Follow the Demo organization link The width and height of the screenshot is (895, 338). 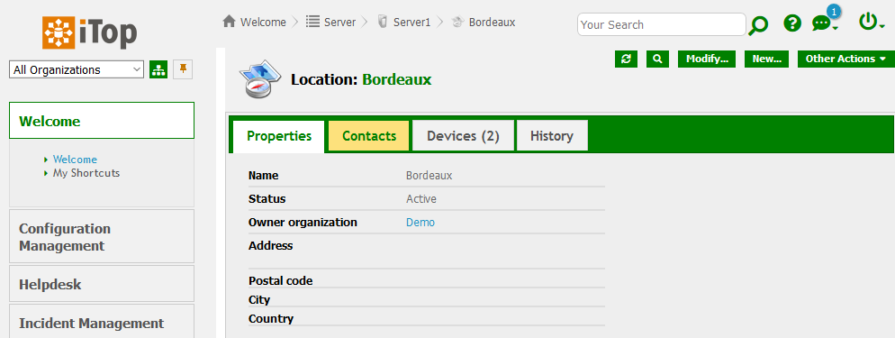(420, 222)
